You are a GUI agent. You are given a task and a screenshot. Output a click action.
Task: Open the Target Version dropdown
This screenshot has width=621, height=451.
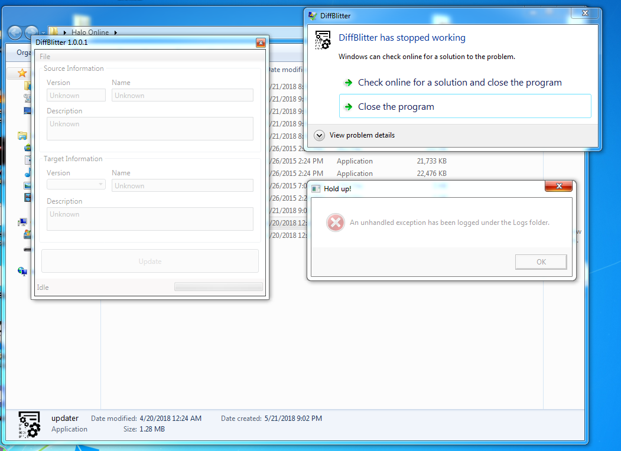click(x=76, y=184)
